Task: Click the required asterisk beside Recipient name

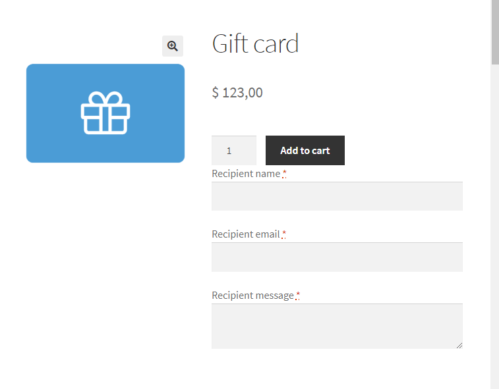Action: [x=284, y=174]
